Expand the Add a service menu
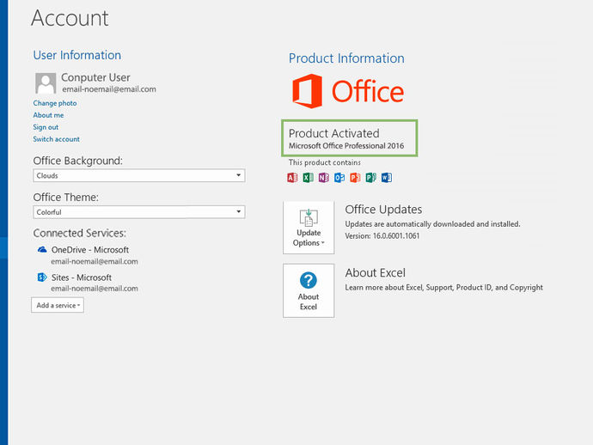This screenshot has width=593, height=445. click(58, 305)
